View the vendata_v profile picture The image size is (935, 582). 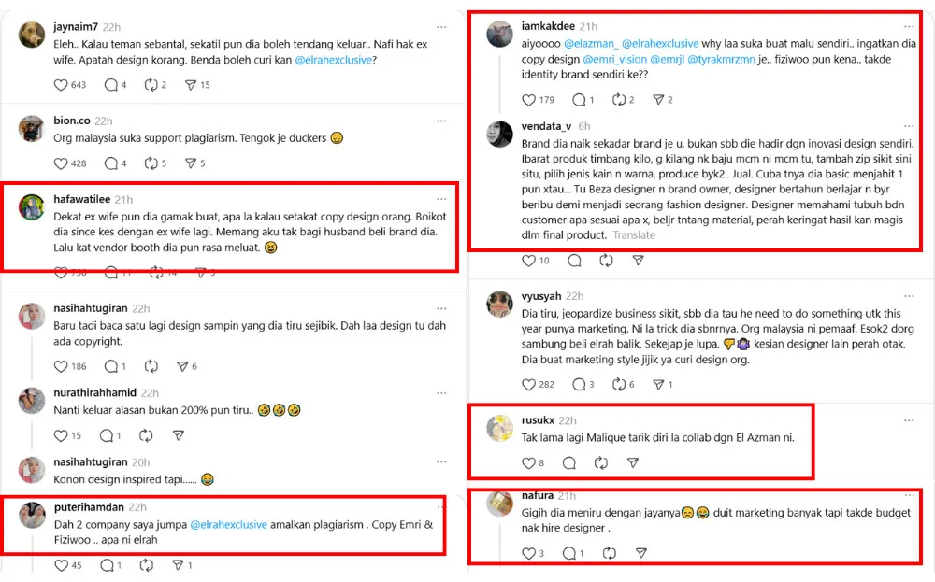tap(500, 134)
